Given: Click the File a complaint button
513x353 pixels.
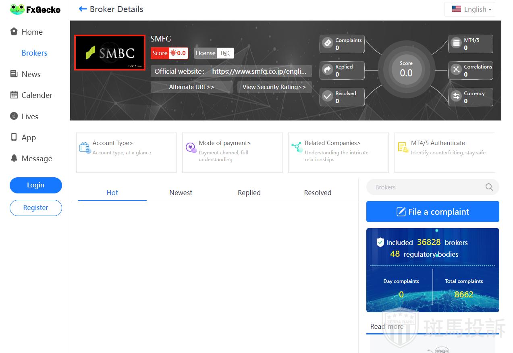Looking at the screenshot, I should pyautogui.click(x=432, y=212).
